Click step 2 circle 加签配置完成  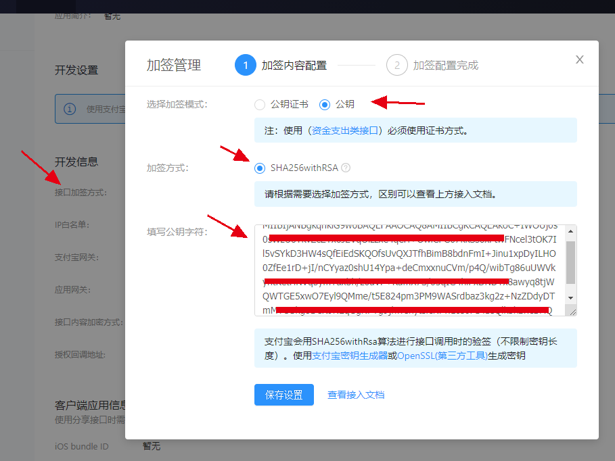click(x=397, y=65)
